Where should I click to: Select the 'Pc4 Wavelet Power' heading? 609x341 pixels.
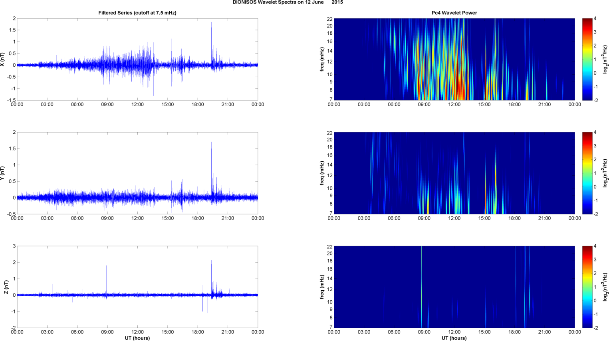[x=454, y=13]
